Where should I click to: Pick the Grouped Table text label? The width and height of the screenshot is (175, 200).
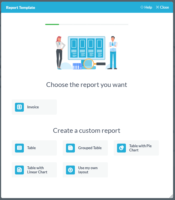point(90,148)
